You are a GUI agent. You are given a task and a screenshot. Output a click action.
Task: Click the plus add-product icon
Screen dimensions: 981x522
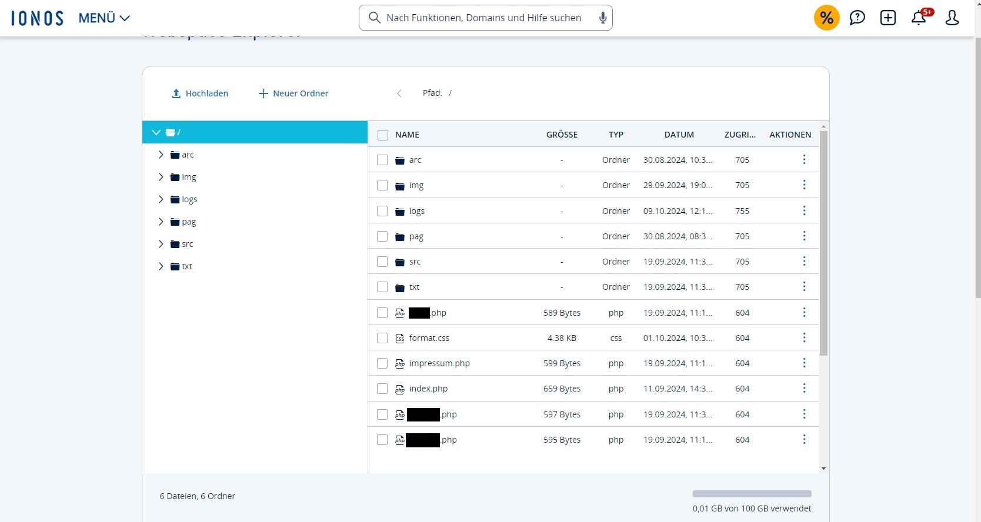[888, 18]
